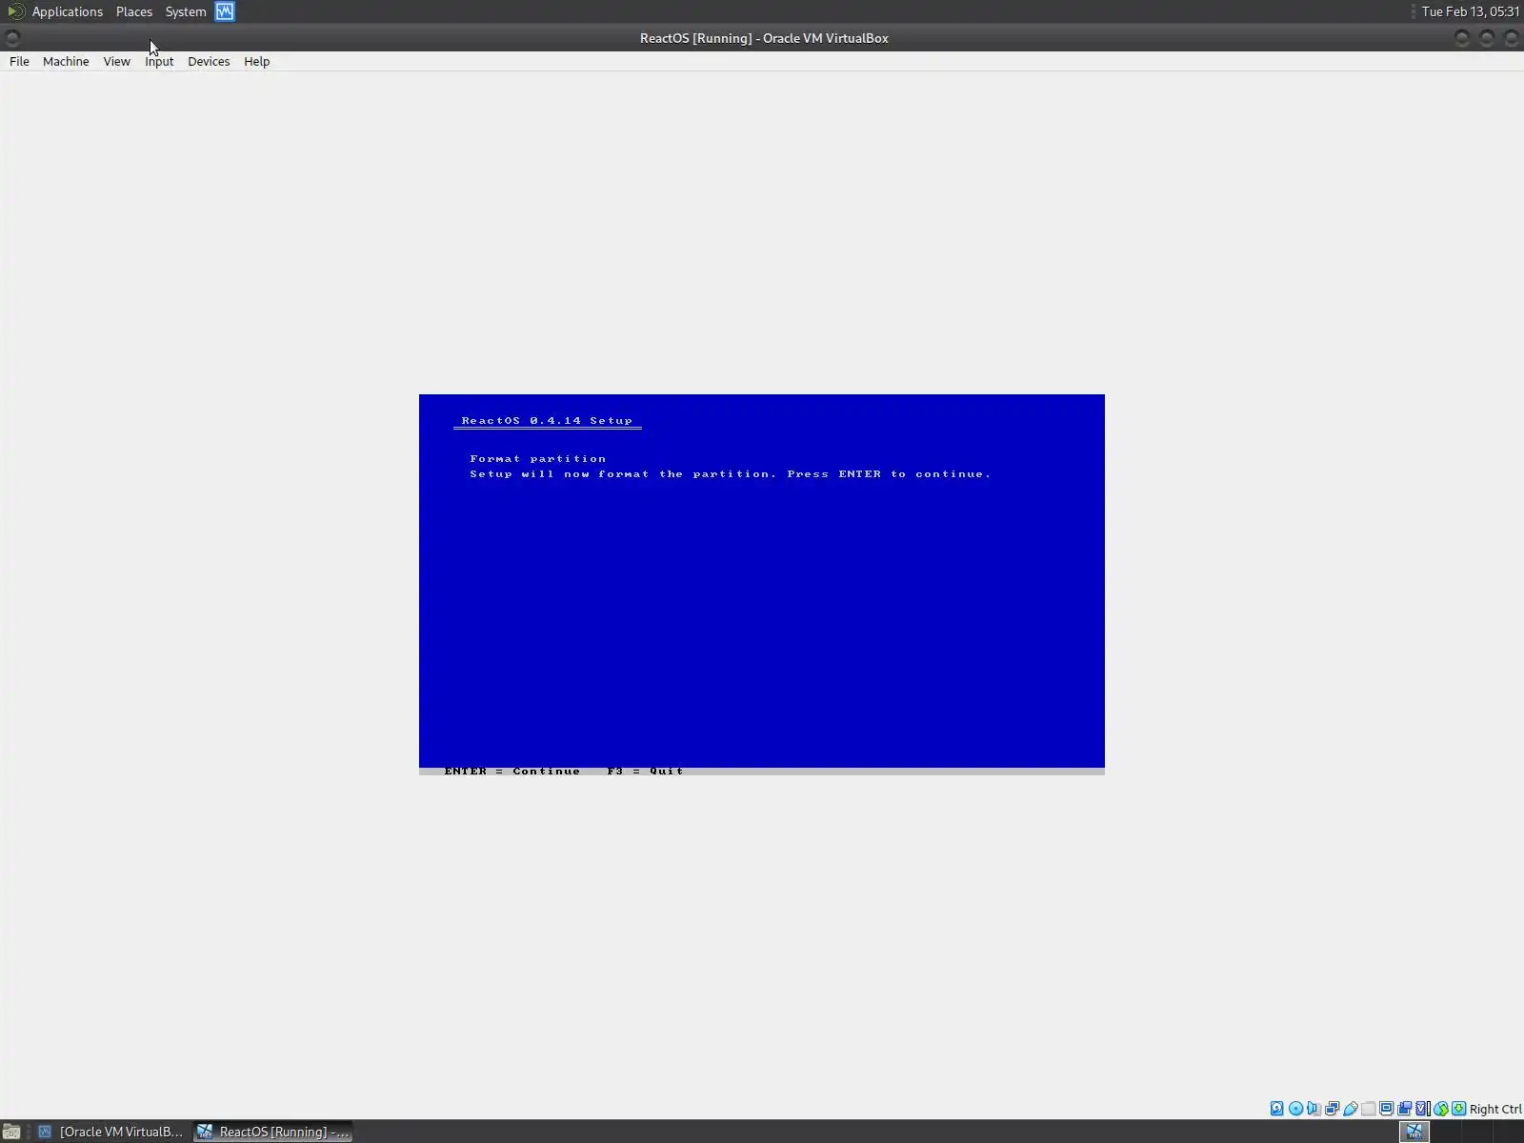This screenshot has width=1524, height=1143.
Task: Click the Right Ctrl host key label
Action: tap(1495, 1109)
